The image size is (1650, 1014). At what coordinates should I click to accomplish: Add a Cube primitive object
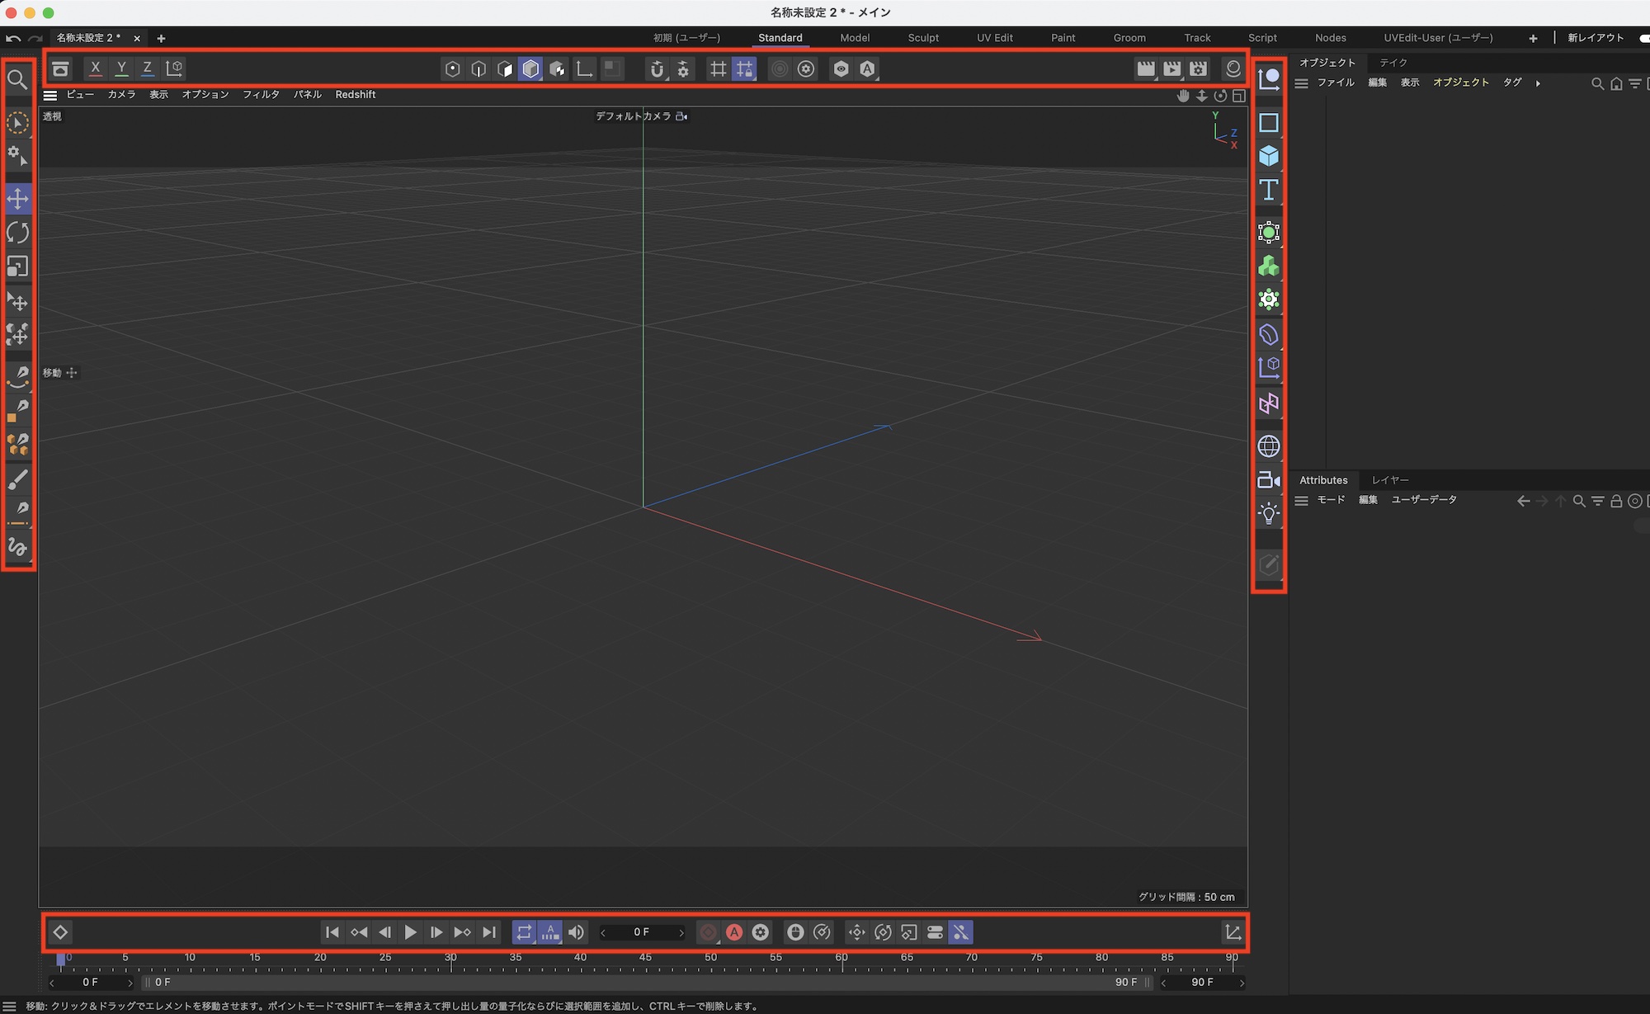pyautogui.click(x=1269, y=156)
